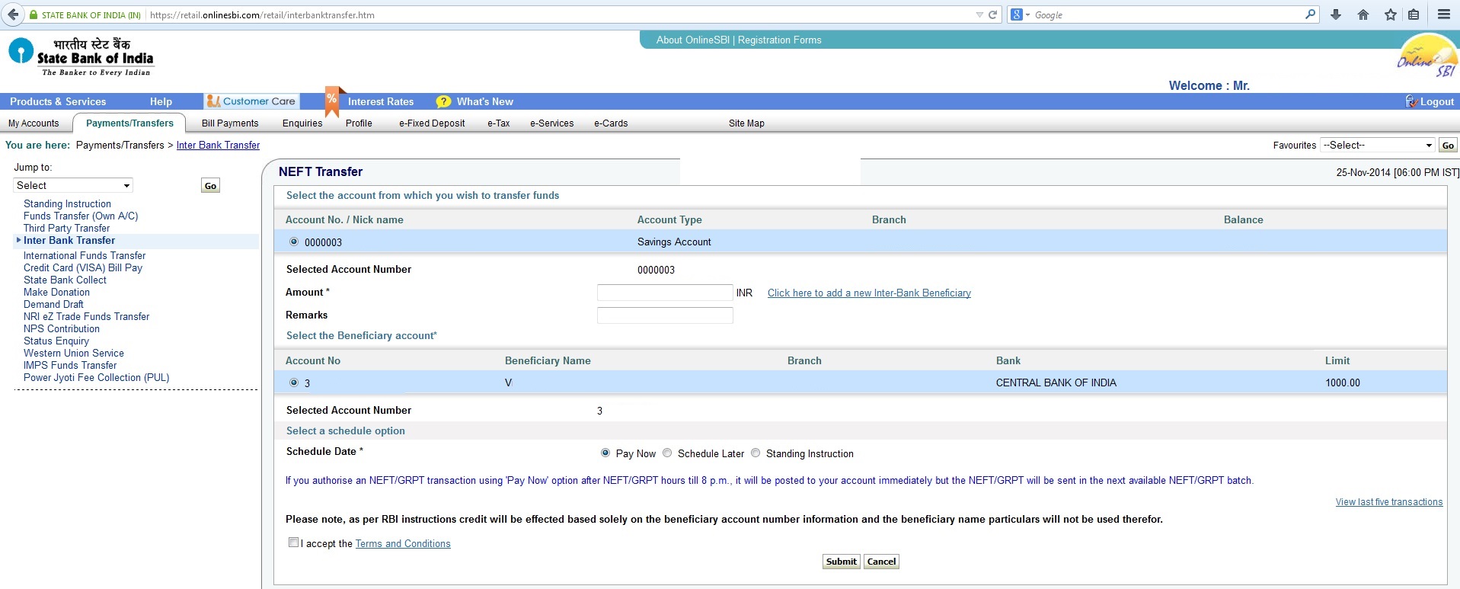The image size is (1460, 589).
Task: Click the orange percent Interest Rates icon
Action: tap(332, 101)
